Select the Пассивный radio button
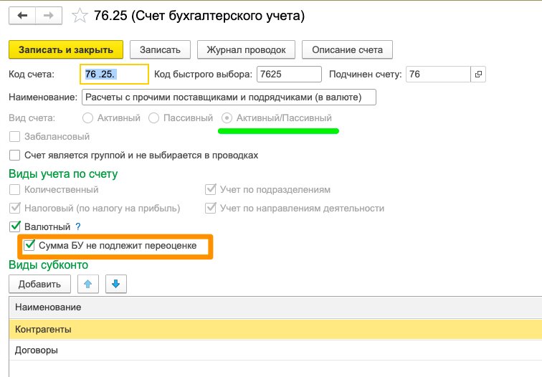This screenshot has height=377, width=542. [x=154, y=118]
